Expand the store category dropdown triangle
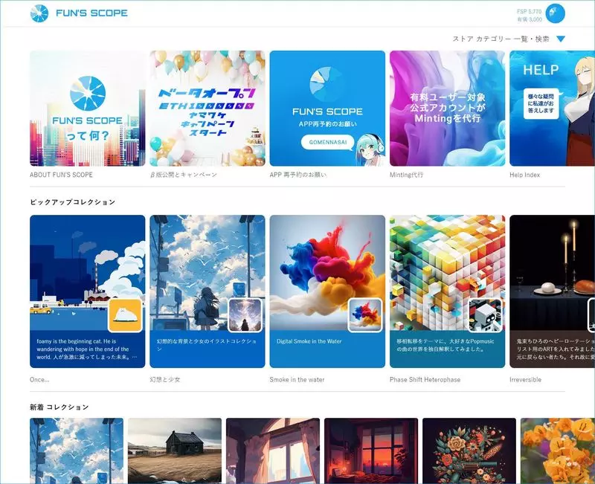Viewport: 595px width, 484px height. [x=561, y=39]
